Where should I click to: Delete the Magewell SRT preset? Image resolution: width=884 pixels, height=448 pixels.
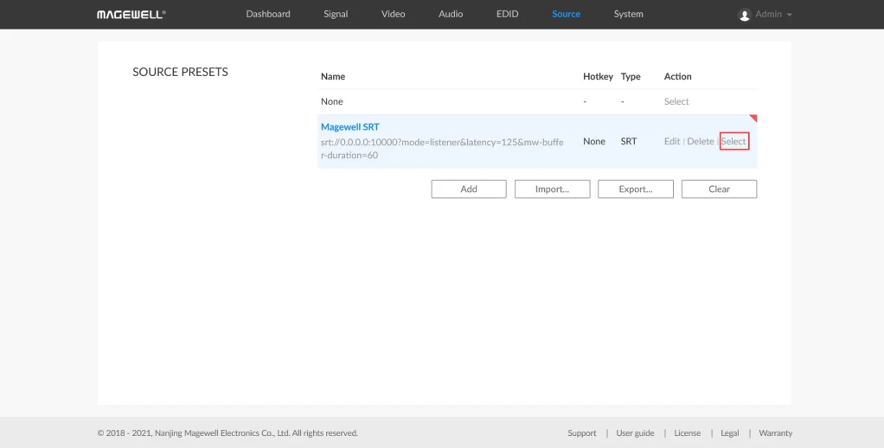pos(701,142)
